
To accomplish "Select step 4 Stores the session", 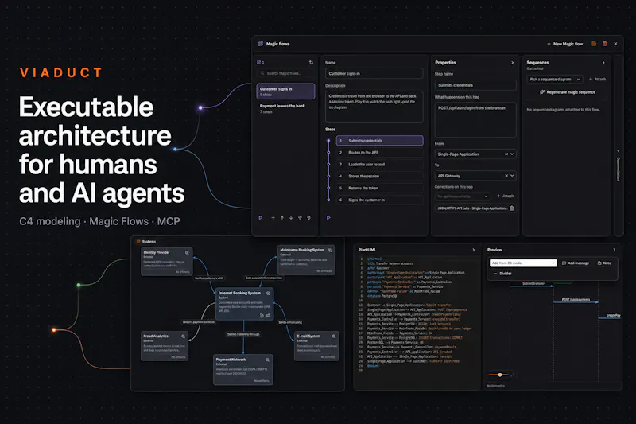I will (380, 176).
